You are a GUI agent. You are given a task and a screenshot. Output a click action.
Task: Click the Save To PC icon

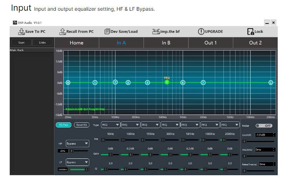(x=21, y=31)
